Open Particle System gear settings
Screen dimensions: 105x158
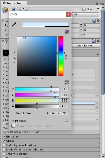point(99,41)
